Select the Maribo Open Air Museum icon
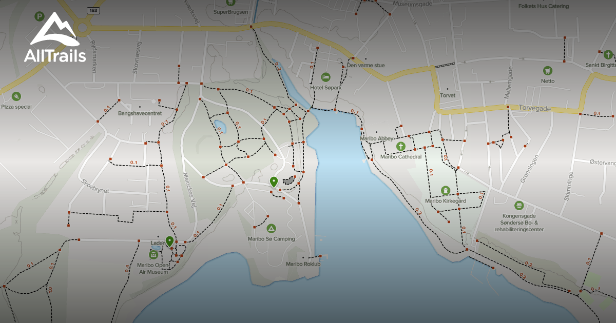 point(152,254)
